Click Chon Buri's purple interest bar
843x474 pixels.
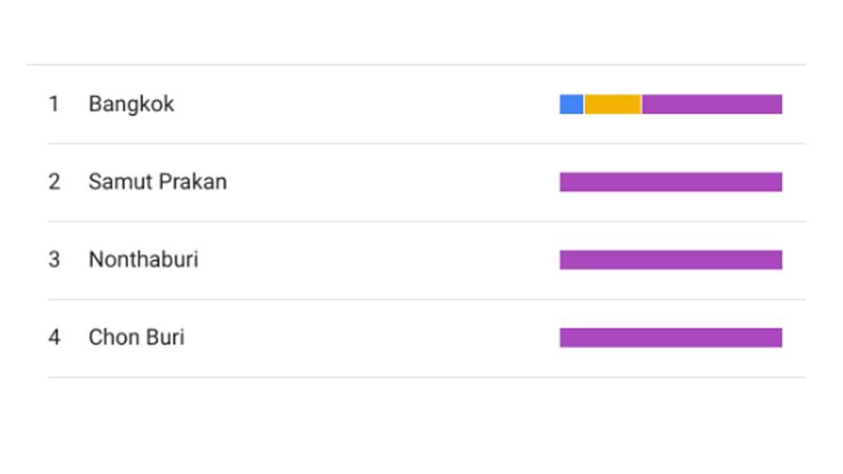point(671,337)
